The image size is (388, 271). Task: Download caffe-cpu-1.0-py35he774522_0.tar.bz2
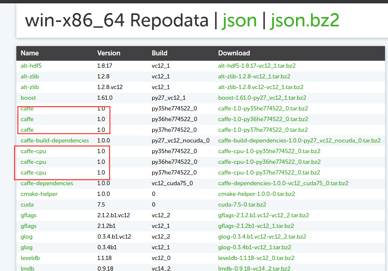point(269,151)
